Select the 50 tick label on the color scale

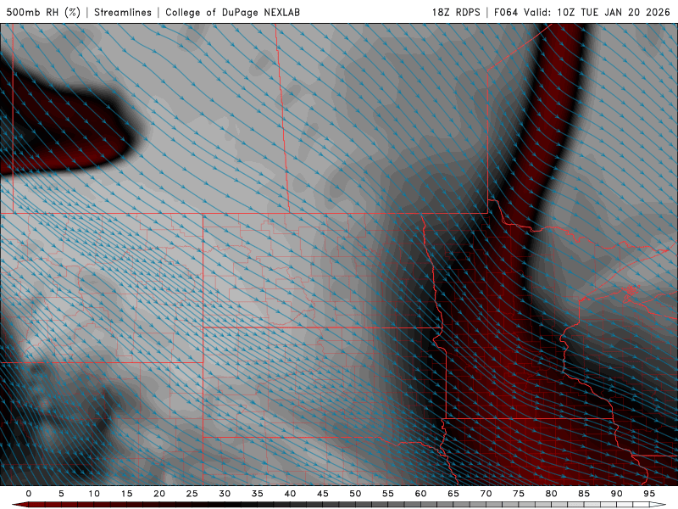coord(355,494)
